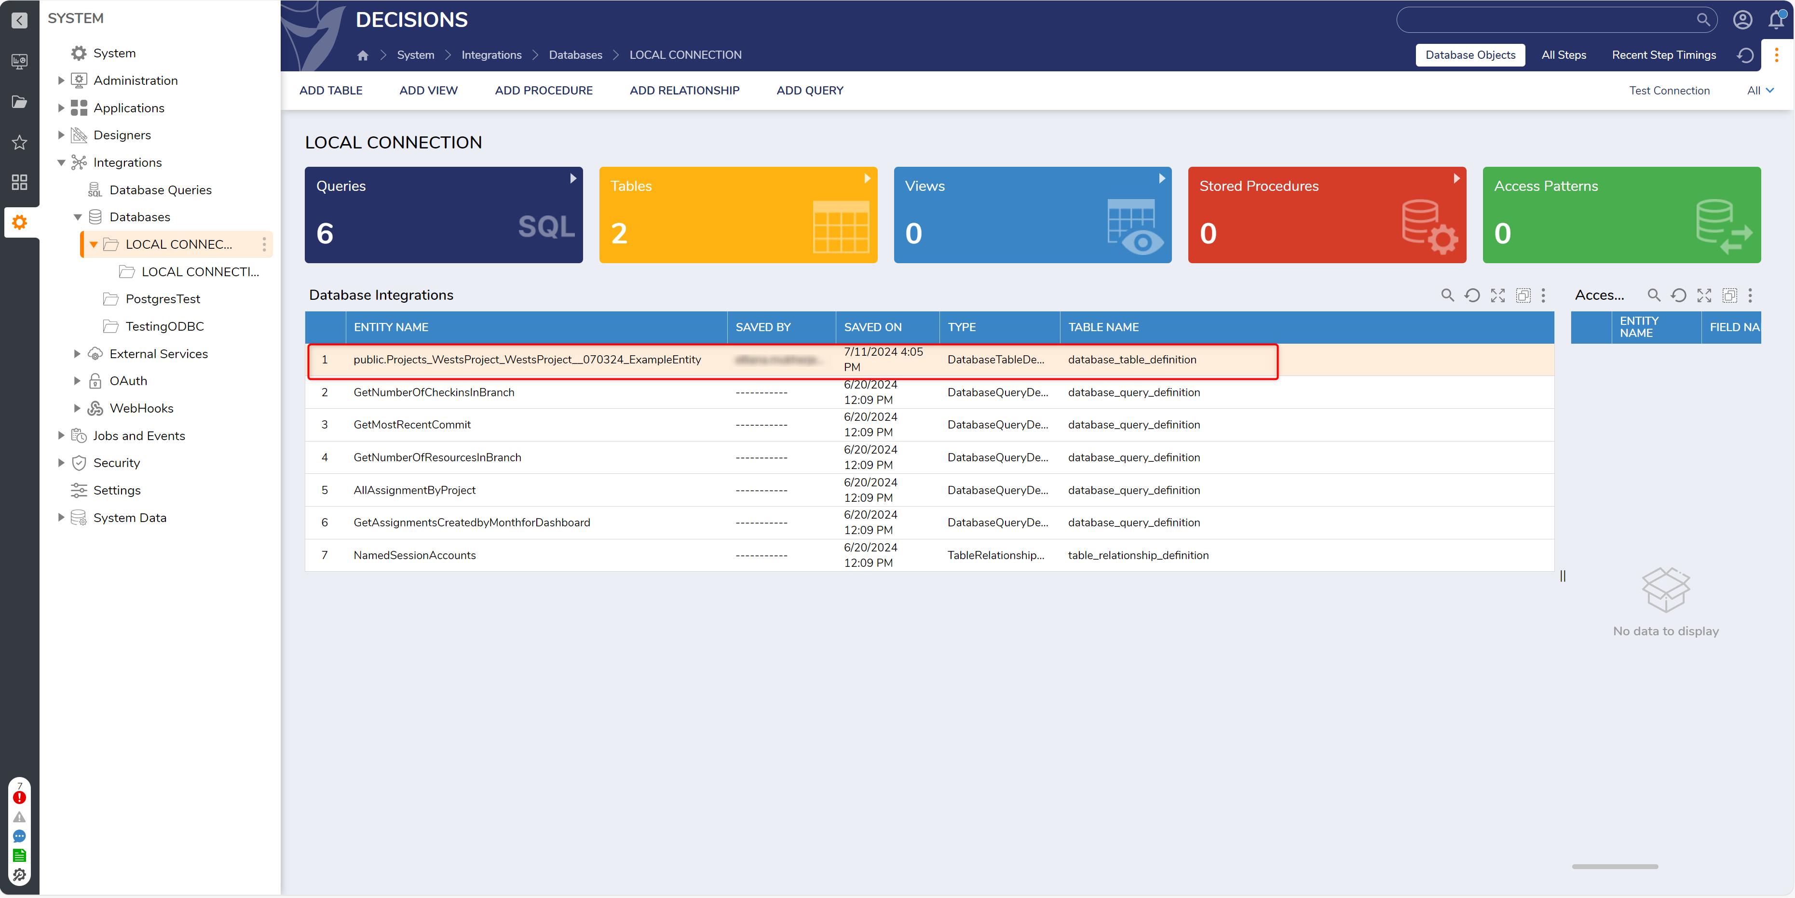Open Database Integrations report options menu
The width and height of the screenshot is (1795, 898).
pos(1543,295)
